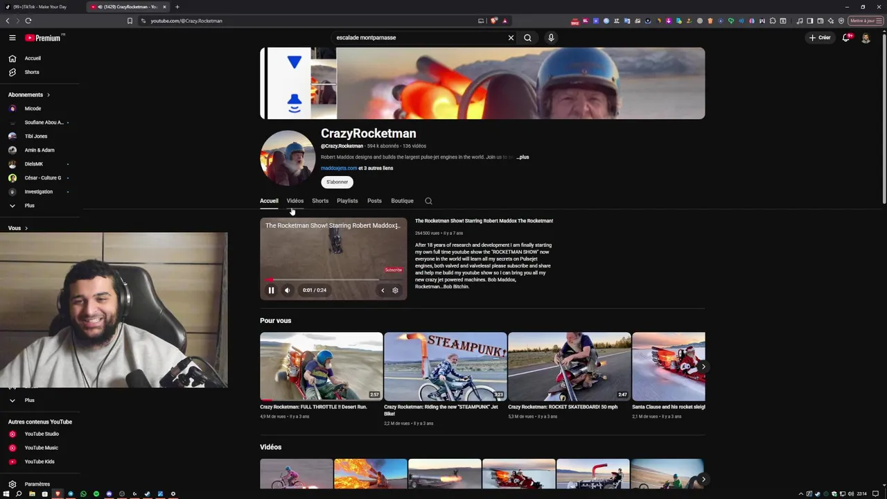Click the search magnifier button
Screen dimensions: 887x499
tap(527, 37)
